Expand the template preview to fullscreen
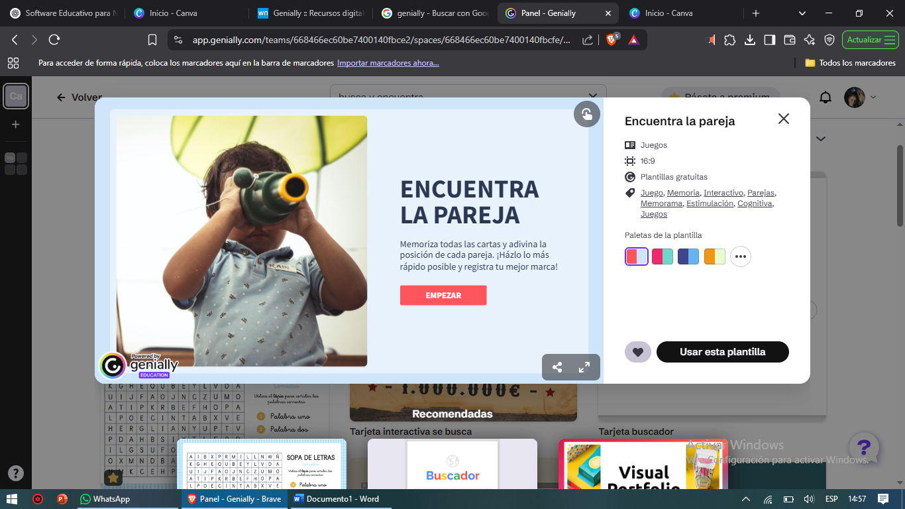The width and height of the screenshot is (905, 509). (584, 367)
